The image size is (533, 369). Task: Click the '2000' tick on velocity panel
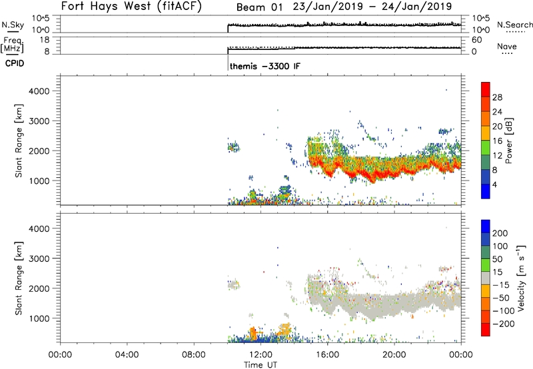(x=39, y=288)
